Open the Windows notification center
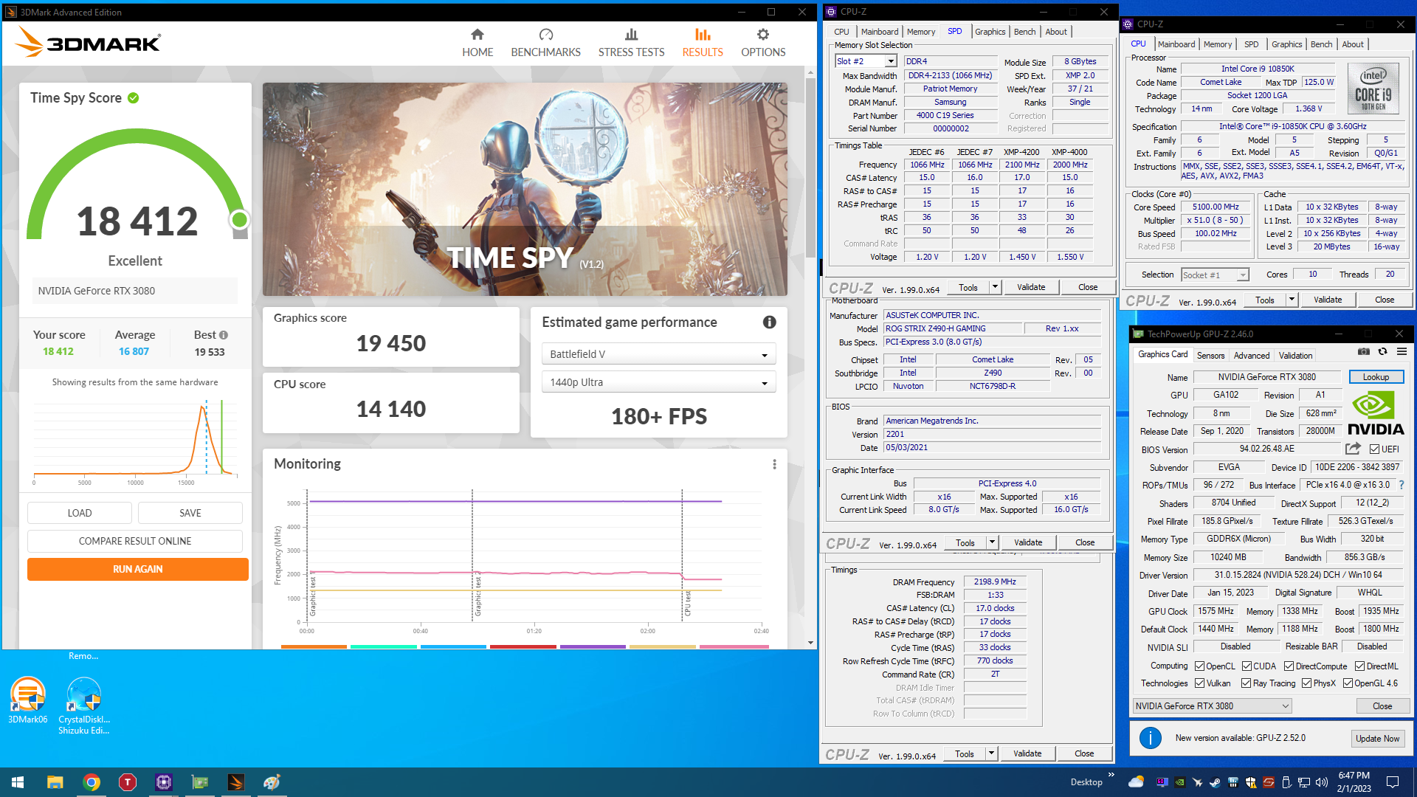Image resolution: width=1417 pixels, height=797 pixels. pos(1393,782)
